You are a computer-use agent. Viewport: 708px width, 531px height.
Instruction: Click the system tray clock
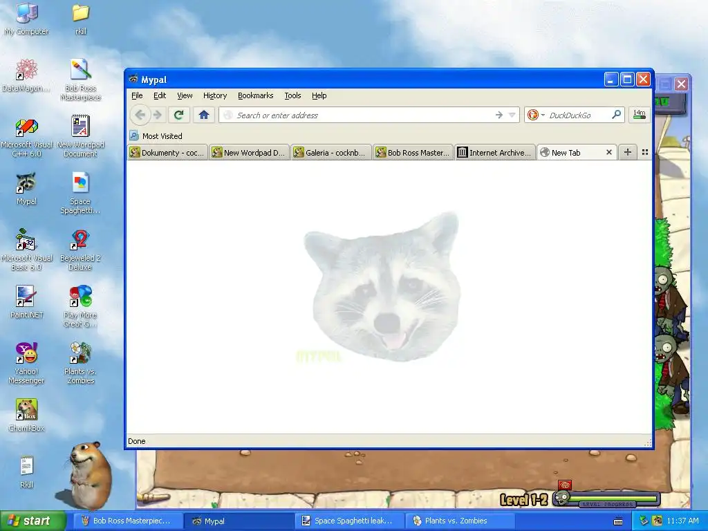click(682, 521)
